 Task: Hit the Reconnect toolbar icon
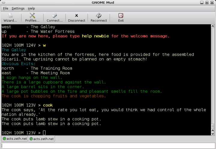(x=98, y=17)
